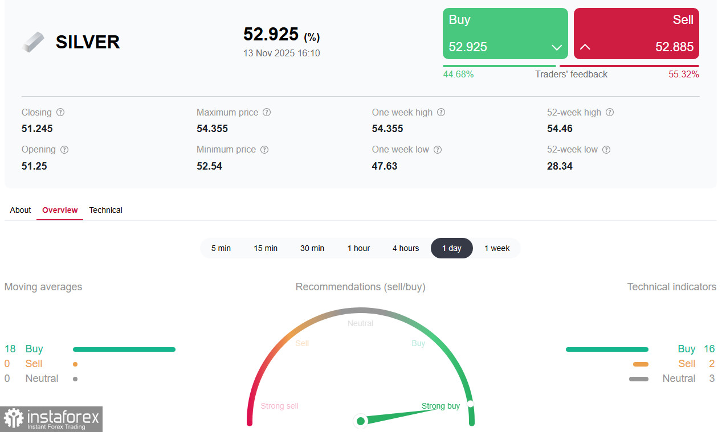Enable the 1 week timeframe

[497, 248]
